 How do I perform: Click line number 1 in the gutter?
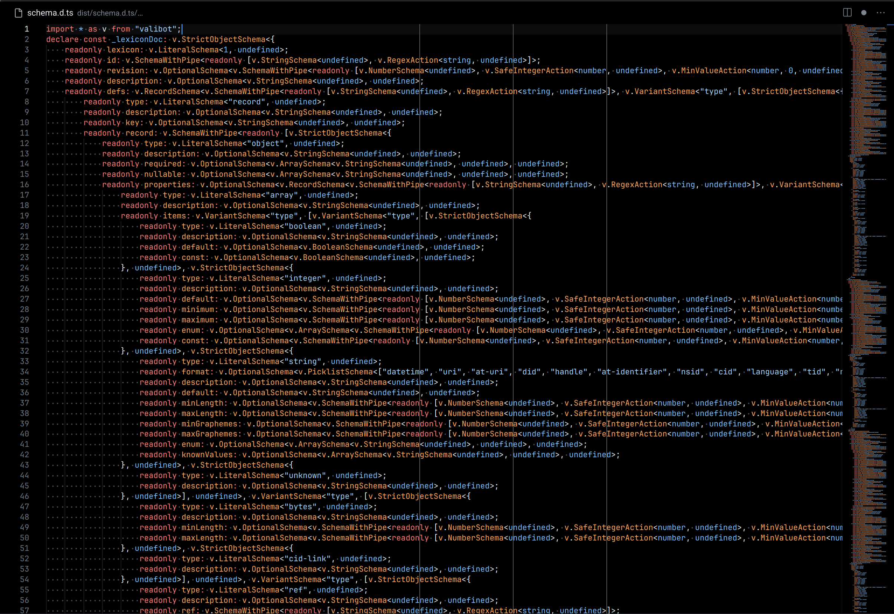coord(27,29)
